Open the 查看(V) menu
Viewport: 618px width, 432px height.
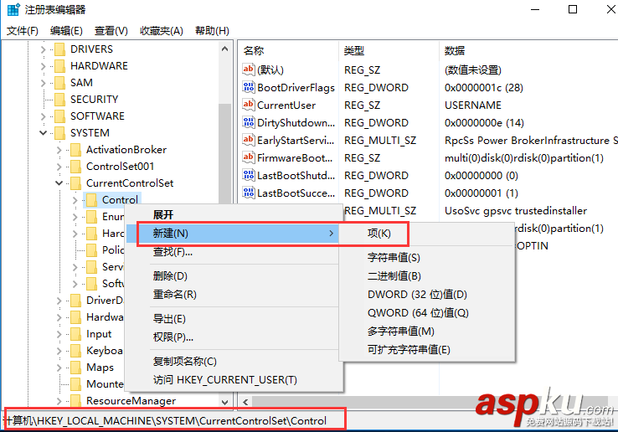[111, 31]
